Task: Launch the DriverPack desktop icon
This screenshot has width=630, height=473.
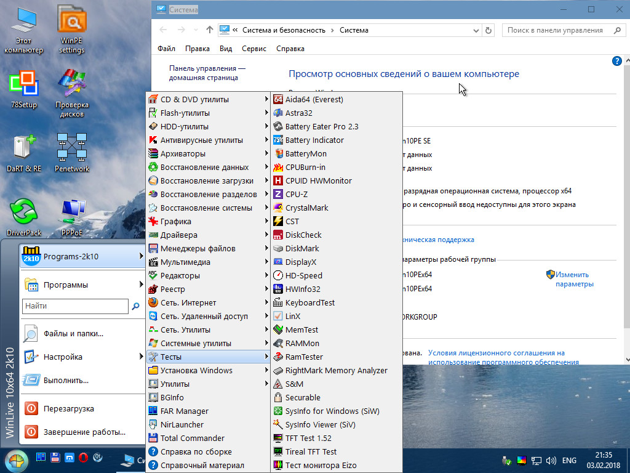Action: pos(24,216)
